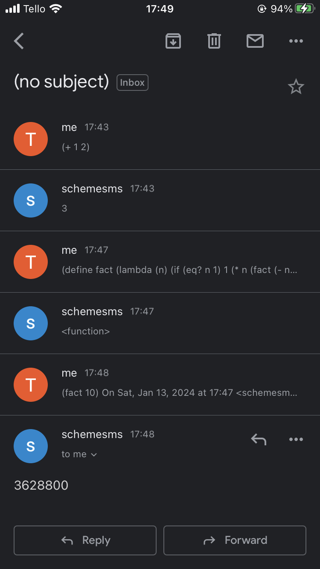Open the top toolbar more options menu
Screen dimensions: 320x569
pyautogui.click(x=296, y=41)
